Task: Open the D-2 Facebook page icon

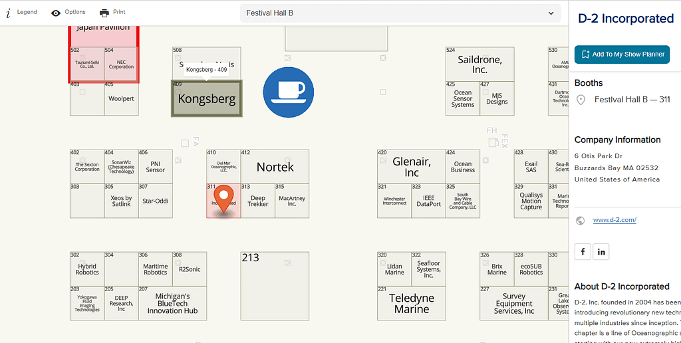Action: click(x=583, y=252)
